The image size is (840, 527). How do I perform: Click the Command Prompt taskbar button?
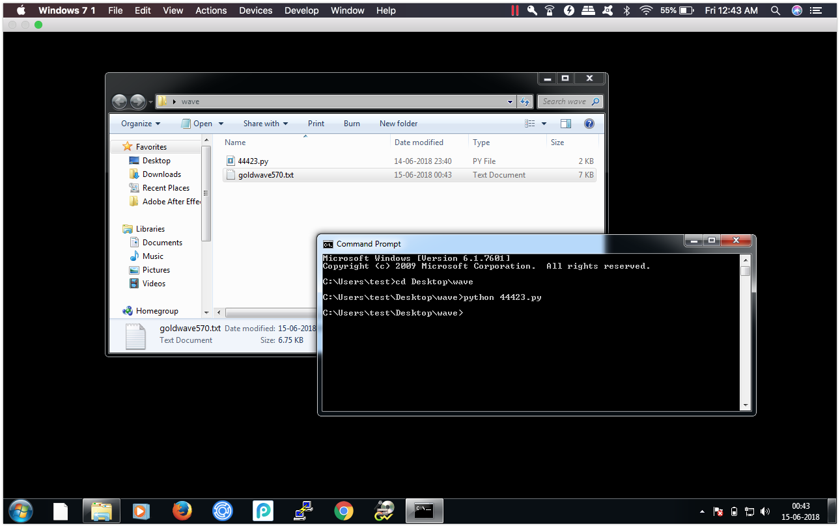pyautogui.click(x=425, y=511)
